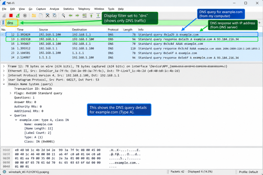Open the Statistics menu
This screenshot has height=175, width=263.
point(68,9)
